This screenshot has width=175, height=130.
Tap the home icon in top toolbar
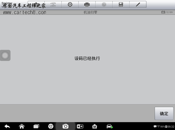click(36, 4)
